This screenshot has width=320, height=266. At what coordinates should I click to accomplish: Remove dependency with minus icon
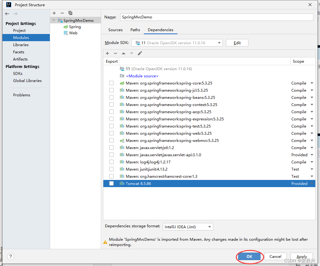(115, 53)
